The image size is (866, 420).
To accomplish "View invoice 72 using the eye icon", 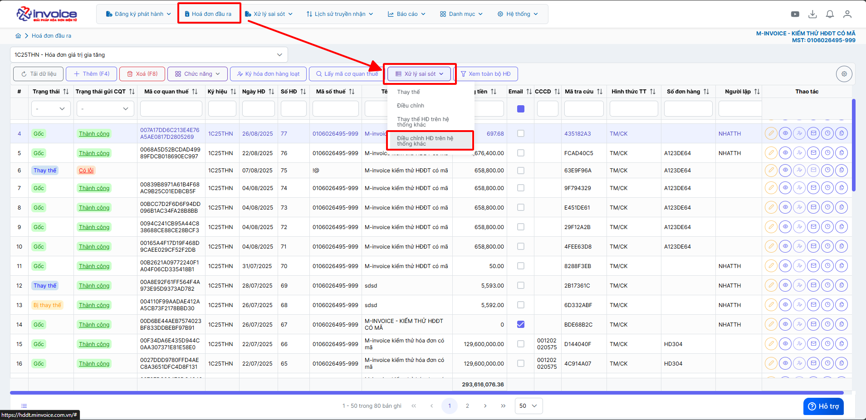I will click(785, 227).
